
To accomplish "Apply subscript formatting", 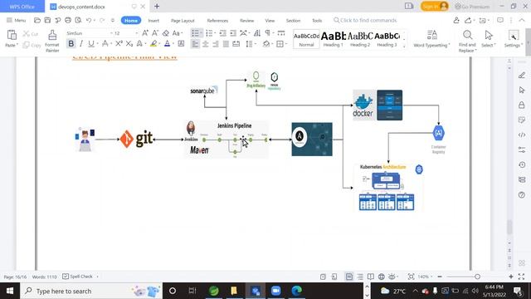I will click(129, 44).
